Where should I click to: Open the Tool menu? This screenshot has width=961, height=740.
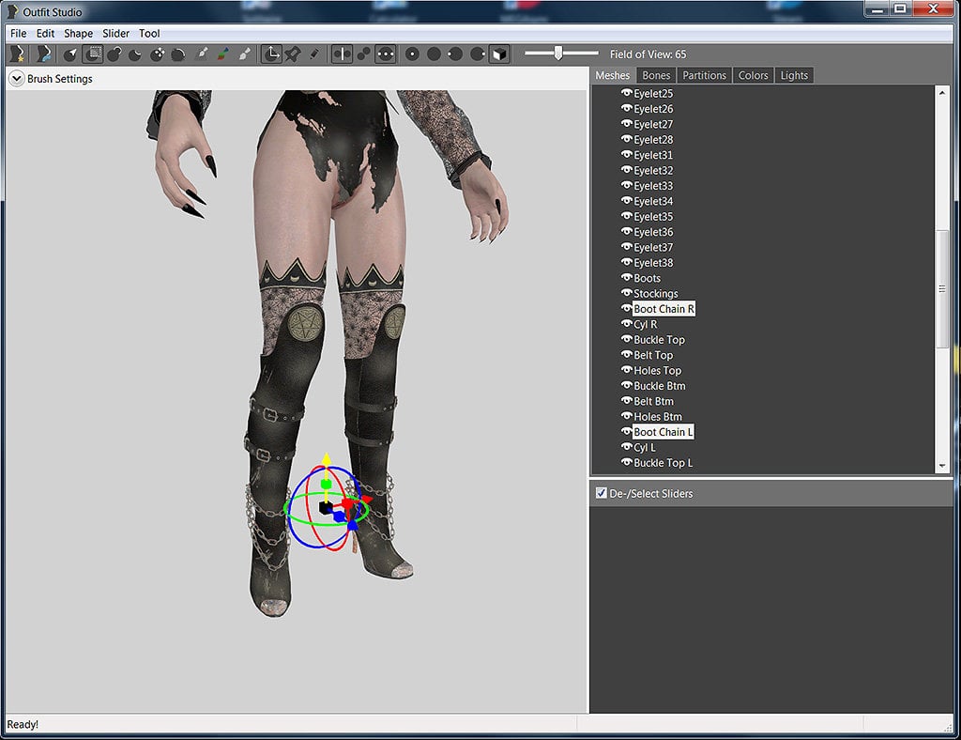149,33
